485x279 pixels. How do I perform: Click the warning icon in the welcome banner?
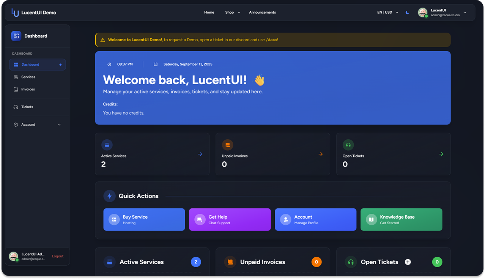[x=102, y=39]
